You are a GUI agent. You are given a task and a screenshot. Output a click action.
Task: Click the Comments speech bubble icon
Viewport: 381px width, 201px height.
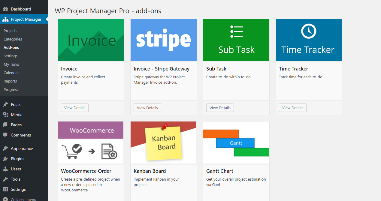pyautogui.click(x=5, y=135)
